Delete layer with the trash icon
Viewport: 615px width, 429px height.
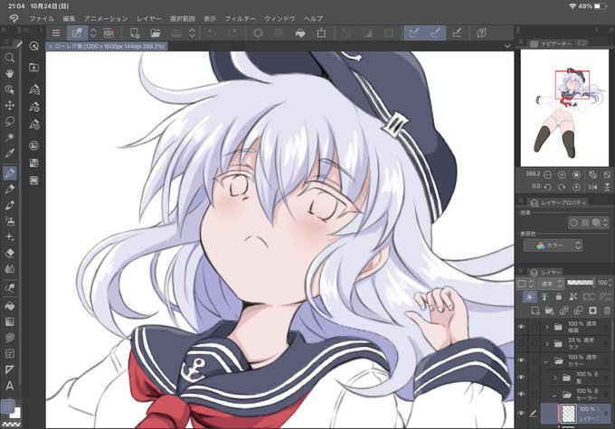[607, 311]
